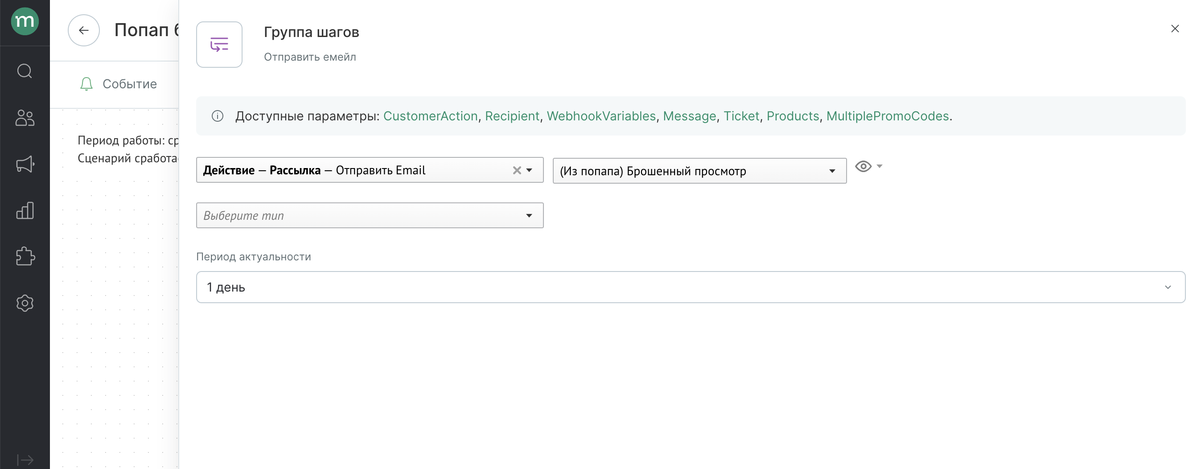Open integrations puzzle piece section
Screen dimensions: 1201x469
[x=25, y=256]
